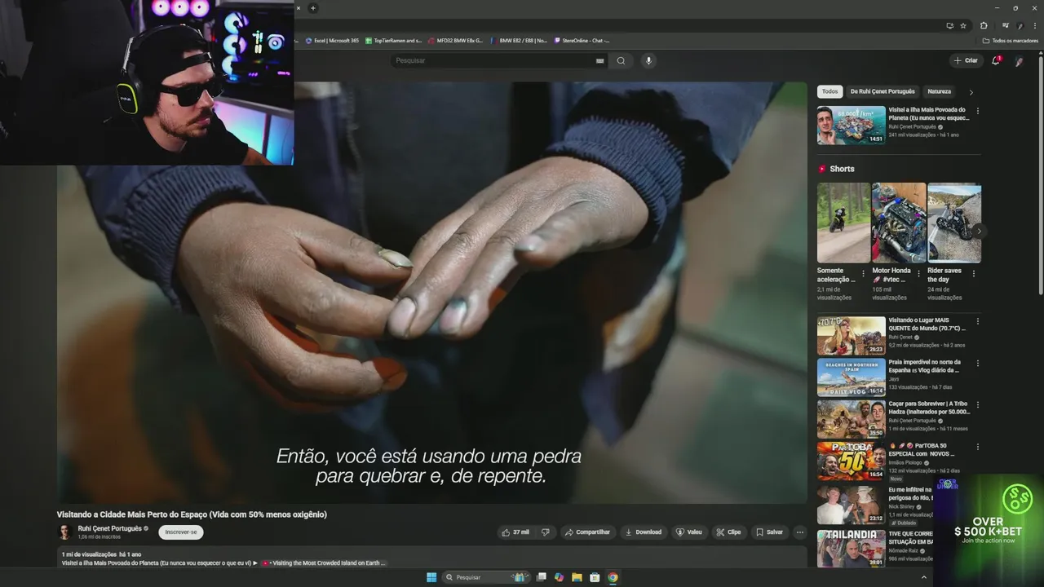Open 'Caçar para Sobreviver | A Tribo Hadza' video
This screenshot has width=1044, height=587.
(851, 419)
